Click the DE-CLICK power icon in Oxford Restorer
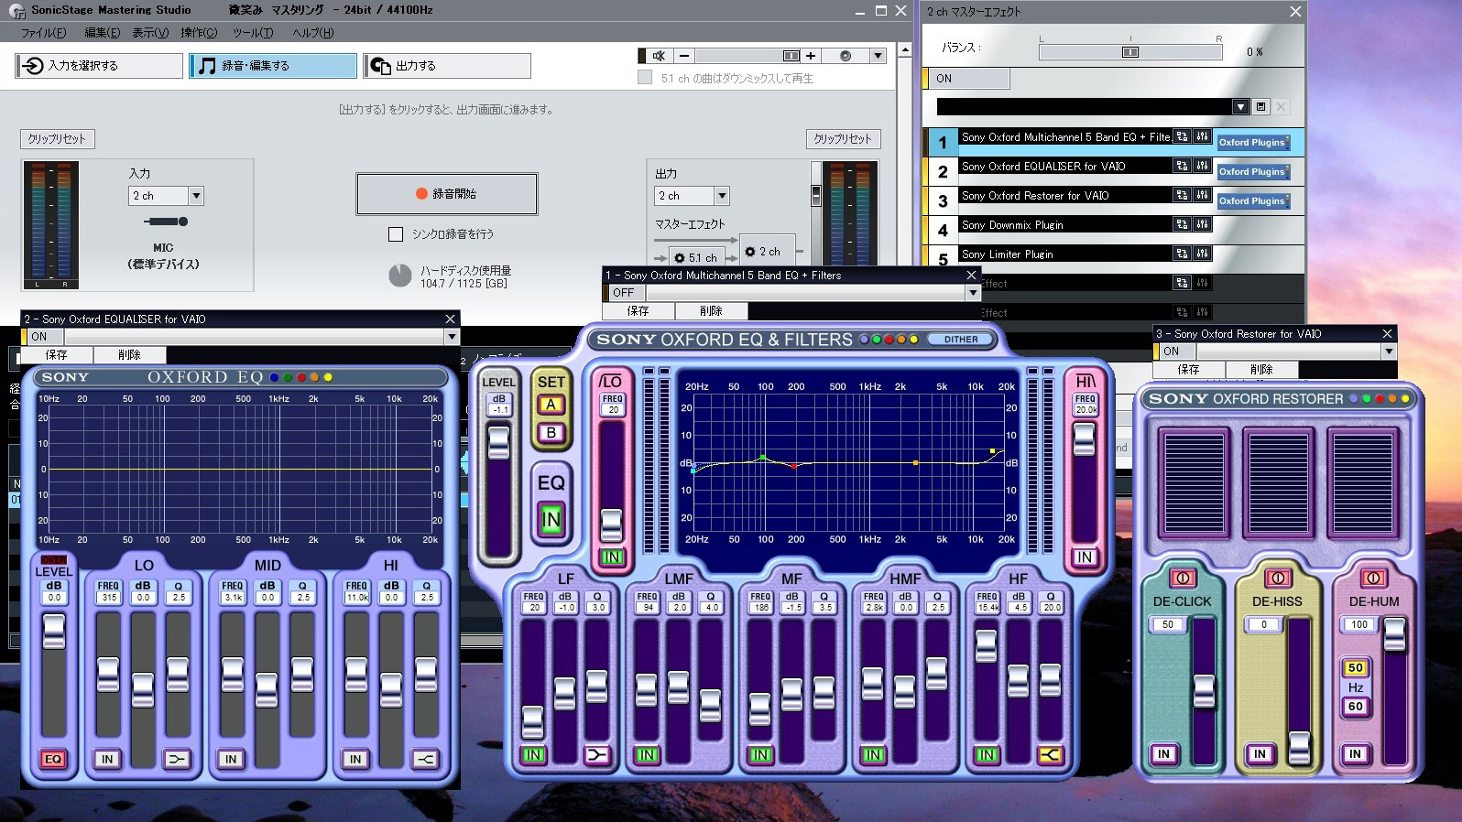Image resolution: width=1462 pixels, height=822 pixels. pyautogui.click(x=1183, y=579)
